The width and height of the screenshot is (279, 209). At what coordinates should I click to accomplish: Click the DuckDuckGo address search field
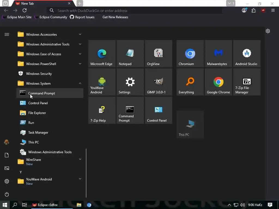tap(134, 11)
